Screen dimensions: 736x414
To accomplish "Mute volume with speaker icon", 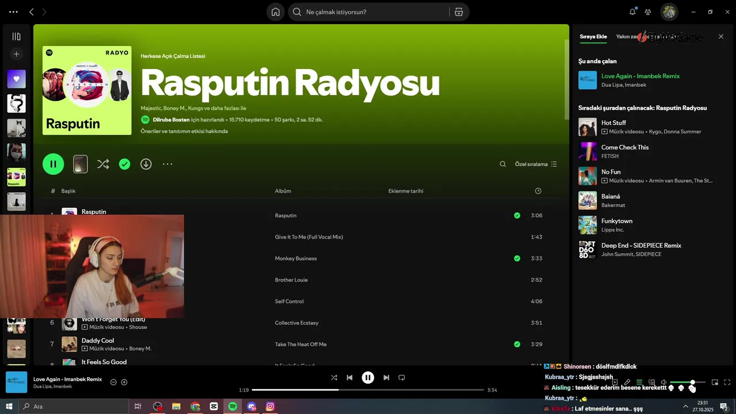I will point(664,382).
